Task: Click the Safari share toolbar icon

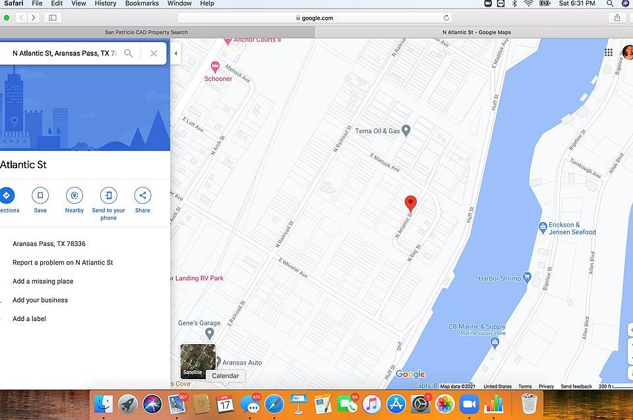Action: [617, 18]
